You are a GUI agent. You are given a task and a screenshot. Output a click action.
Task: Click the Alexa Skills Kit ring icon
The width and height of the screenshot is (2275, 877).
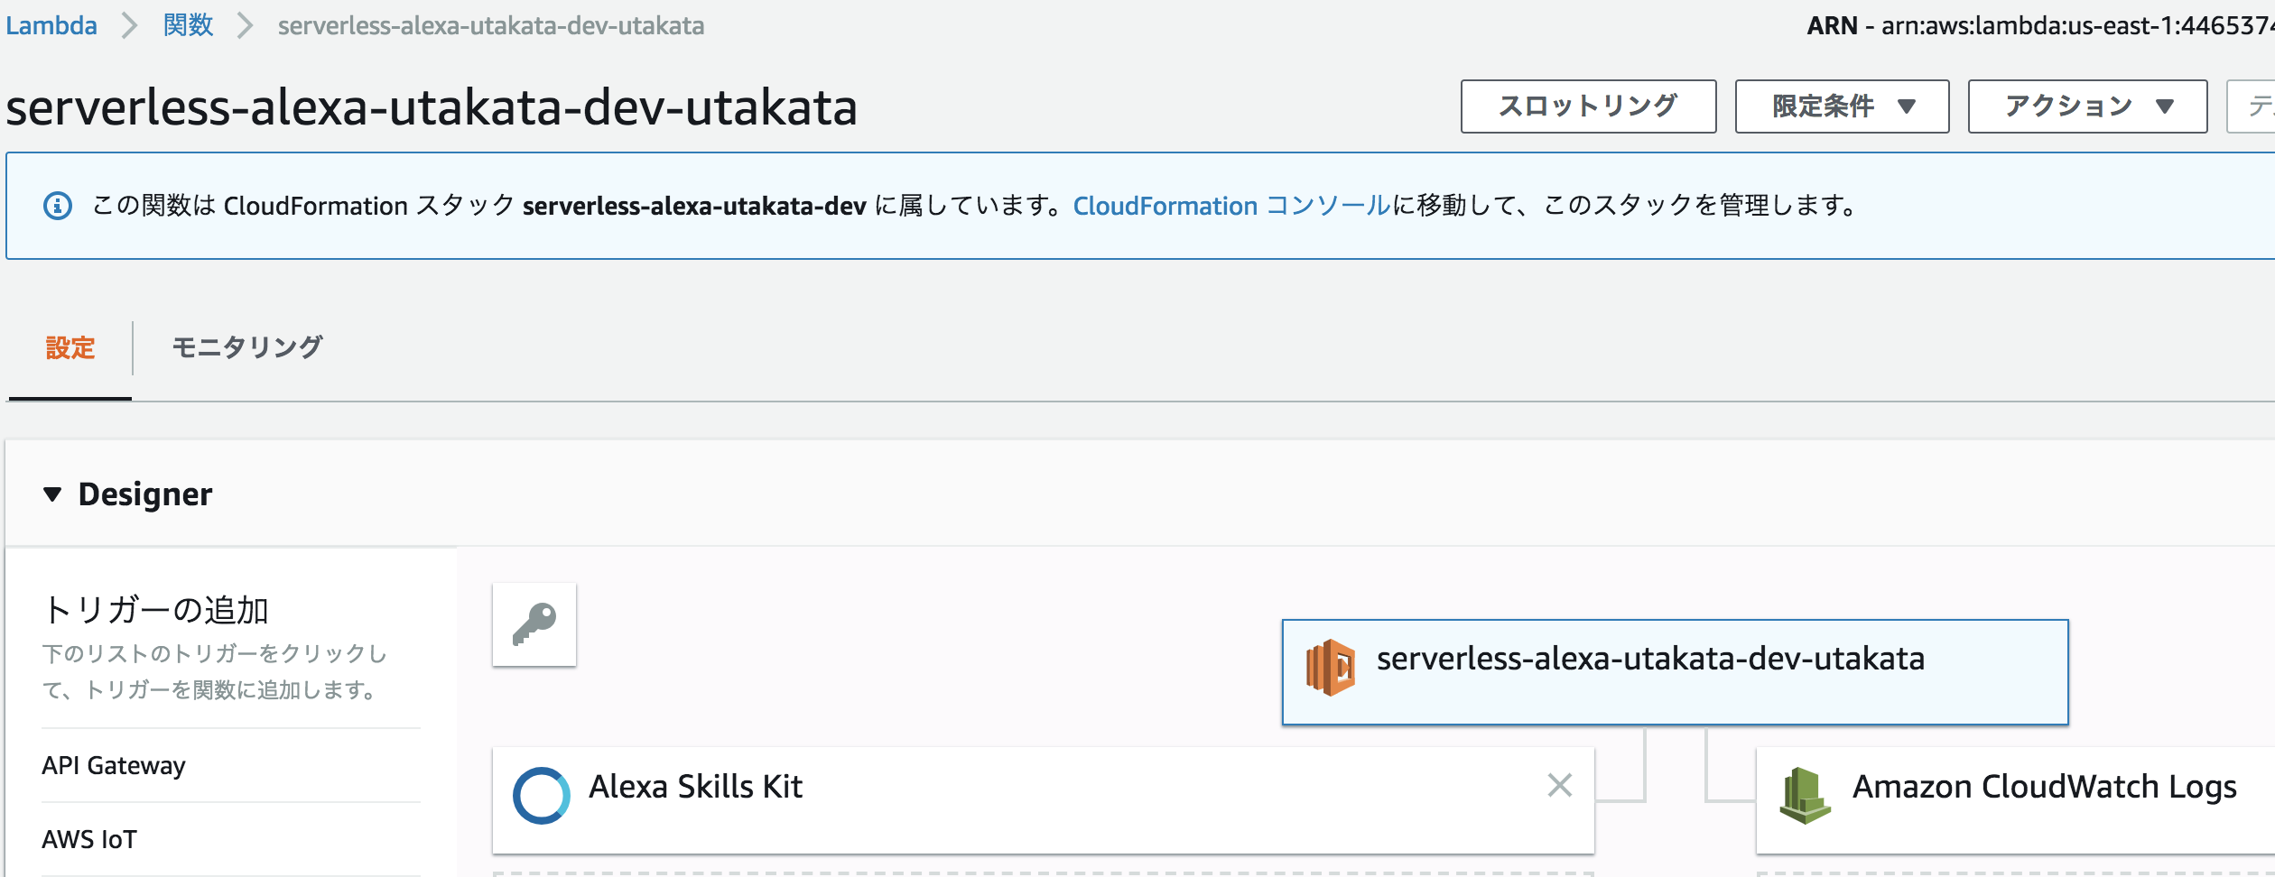click(542, 795)
